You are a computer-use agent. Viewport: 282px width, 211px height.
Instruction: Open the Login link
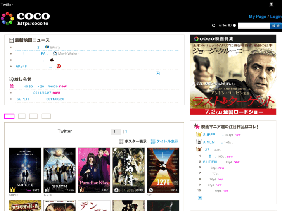[276, 17]
